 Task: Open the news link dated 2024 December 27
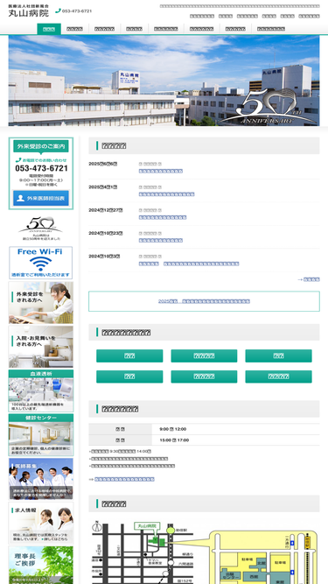click(163, 217)
